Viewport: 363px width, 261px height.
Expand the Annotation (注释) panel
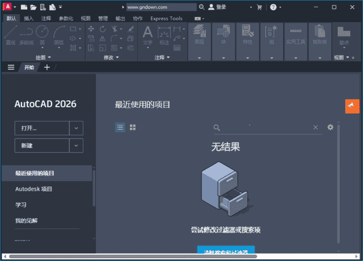tap(162, 57)
